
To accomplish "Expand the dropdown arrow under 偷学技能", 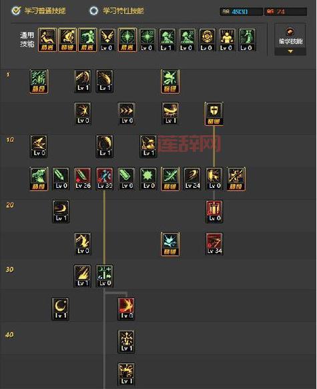I will click(x=290, y=51).
